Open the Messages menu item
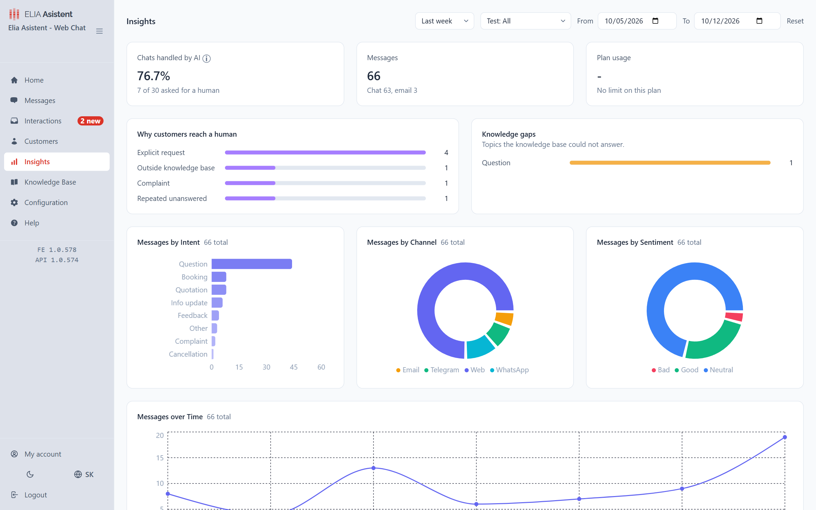Image resolution: width=816 pixels, height=510 pixels. 57,101
